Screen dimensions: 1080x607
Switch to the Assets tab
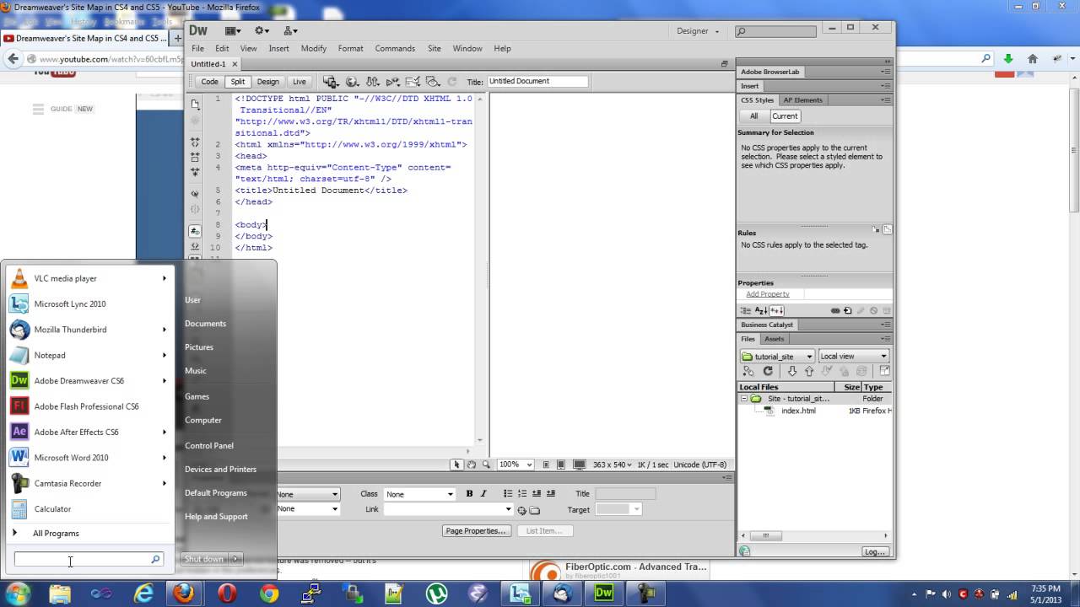coord(774,339)
